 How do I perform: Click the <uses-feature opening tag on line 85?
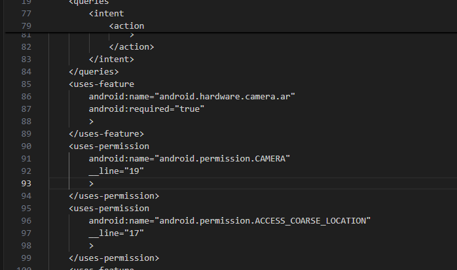click(101, 84)
